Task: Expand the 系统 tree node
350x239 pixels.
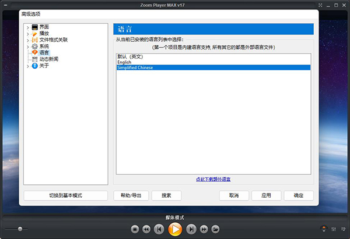Action: [x=27, y=47]
